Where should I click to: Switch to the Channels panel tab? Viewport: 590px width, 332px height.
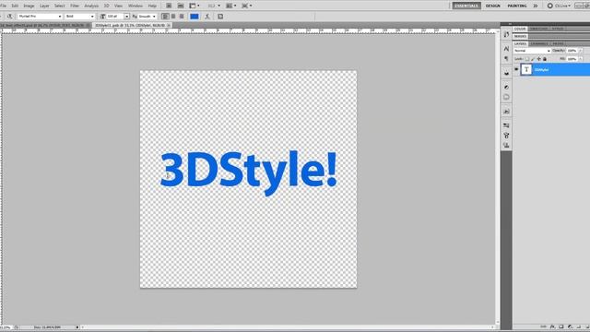point(539,44)
